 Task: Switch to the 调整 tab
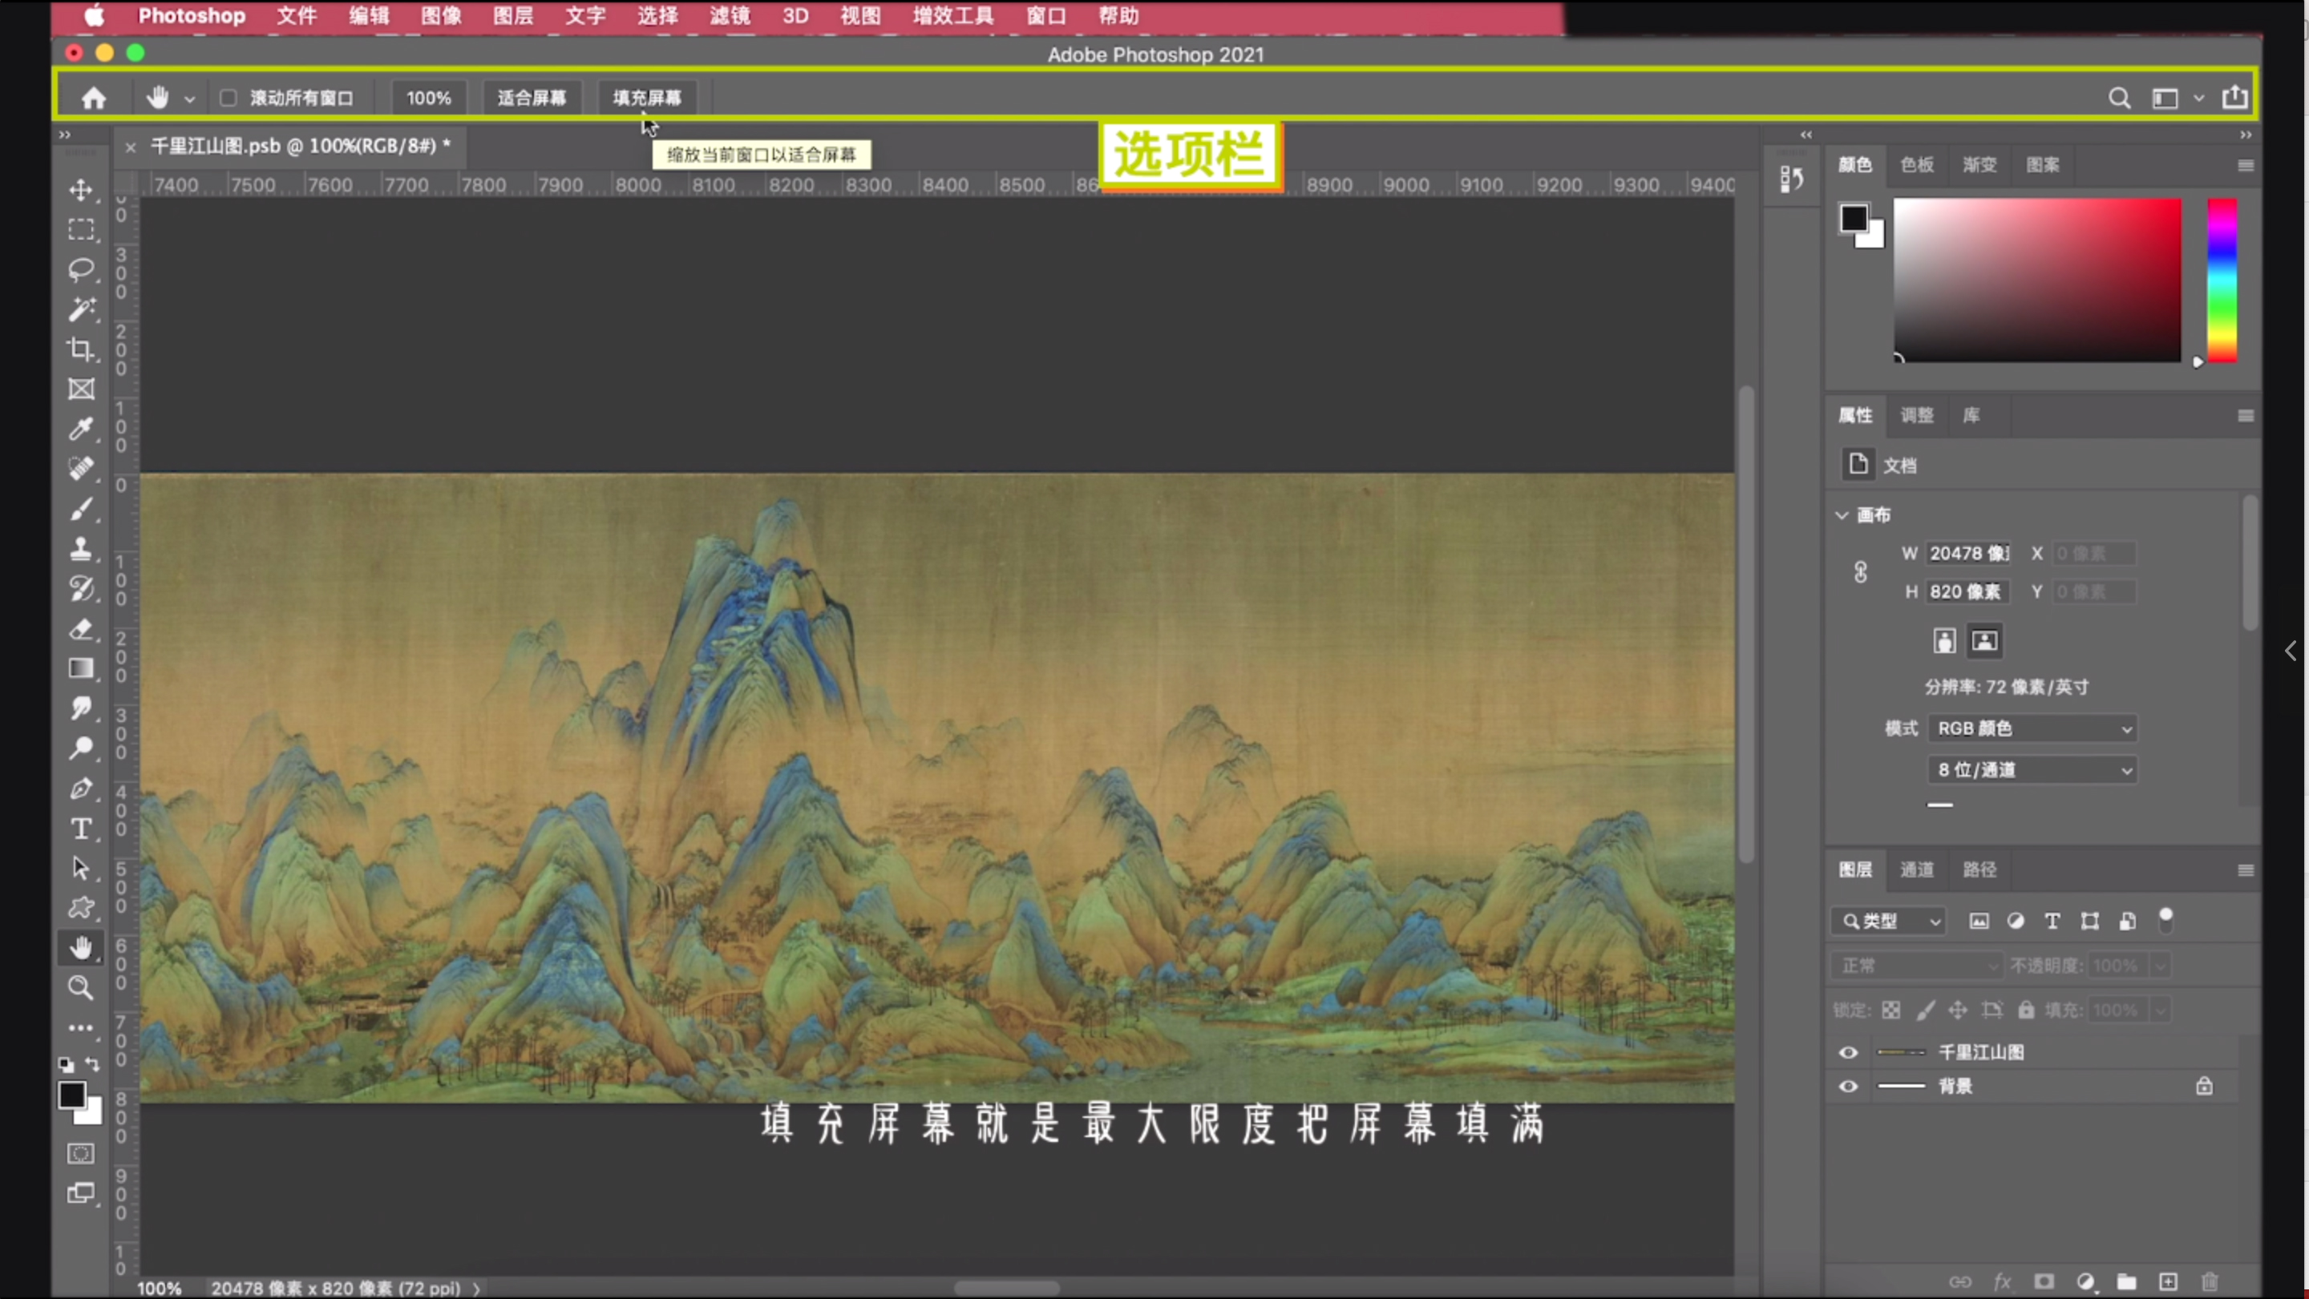click(1917, 415)
